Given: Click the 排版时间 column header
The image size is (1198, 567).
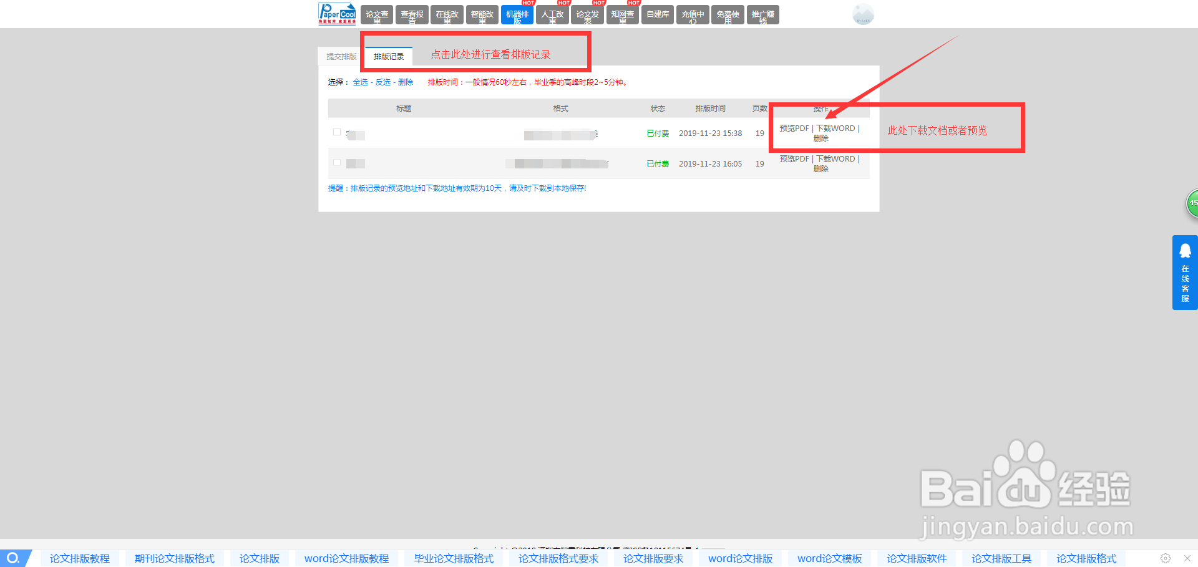Looking at the screenshot, I should coord(710,109).
